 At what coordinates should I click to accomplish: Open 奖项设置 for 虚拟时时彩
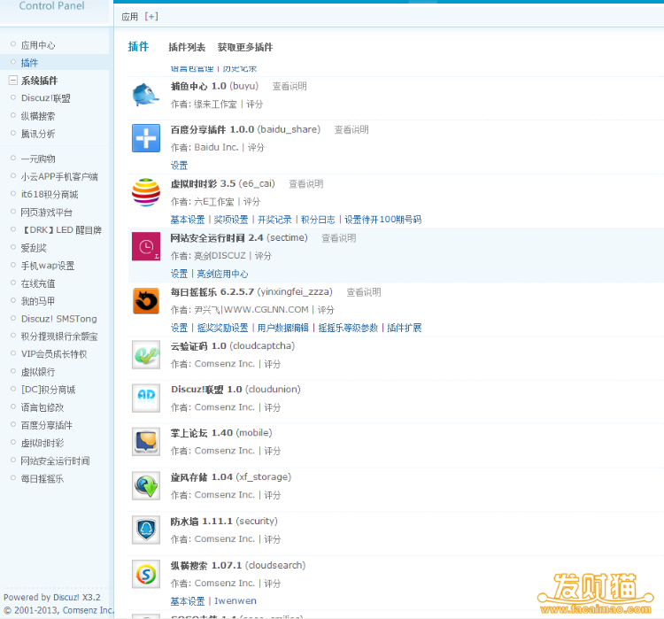point(231,220)
